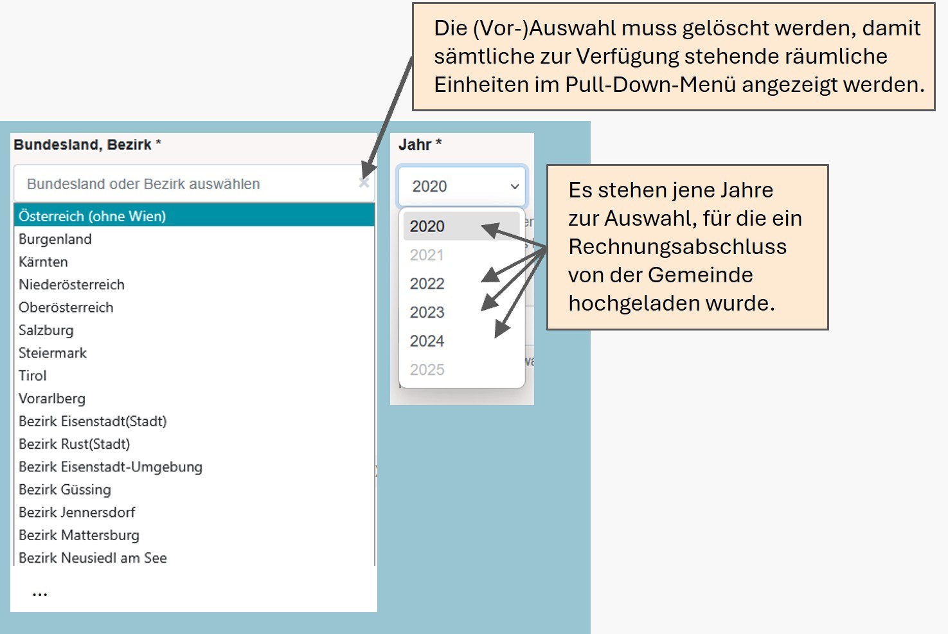The height and width of the screenshot is (634, 948).
Task: Pick Tirol in the region list
Action: pos(33,376)
